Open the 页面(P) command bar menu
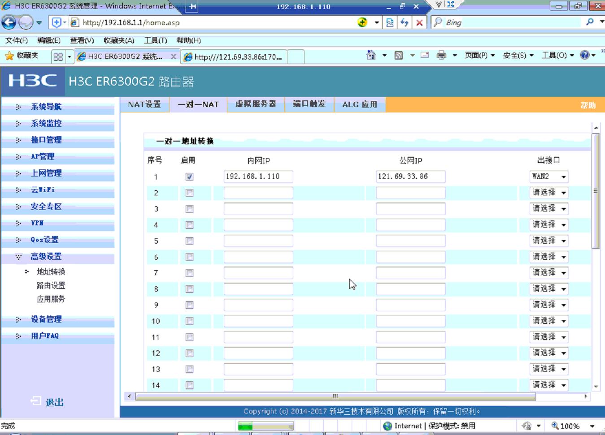Viewport: 605px width, 435px height. point(479,55)
